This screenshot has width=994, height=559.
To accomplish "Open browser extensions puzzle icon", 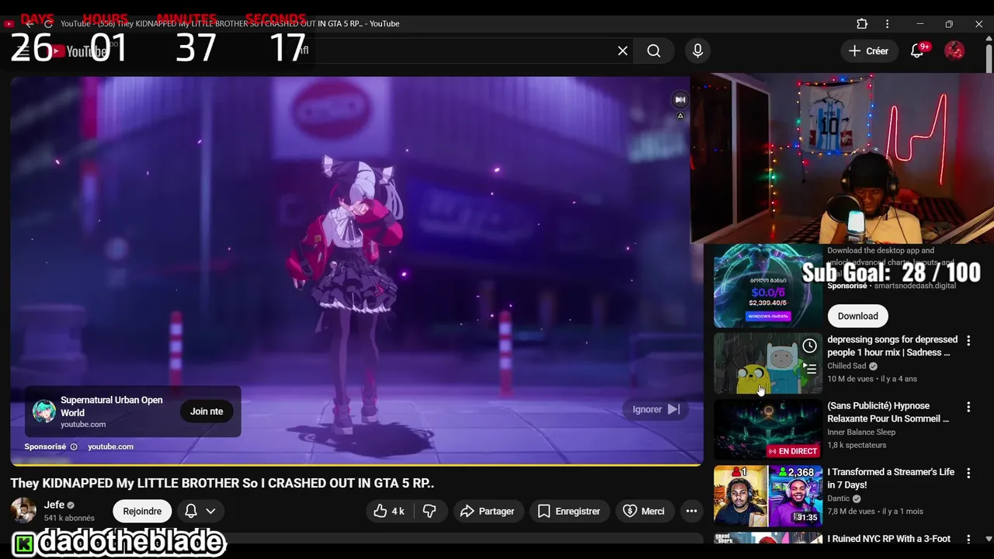I will tap(862, 23).
